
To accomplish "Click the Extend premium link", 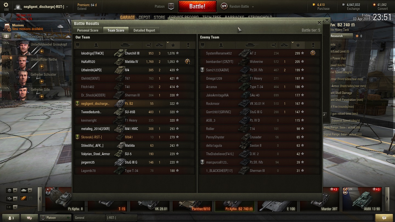I will (x=82, y=9).
